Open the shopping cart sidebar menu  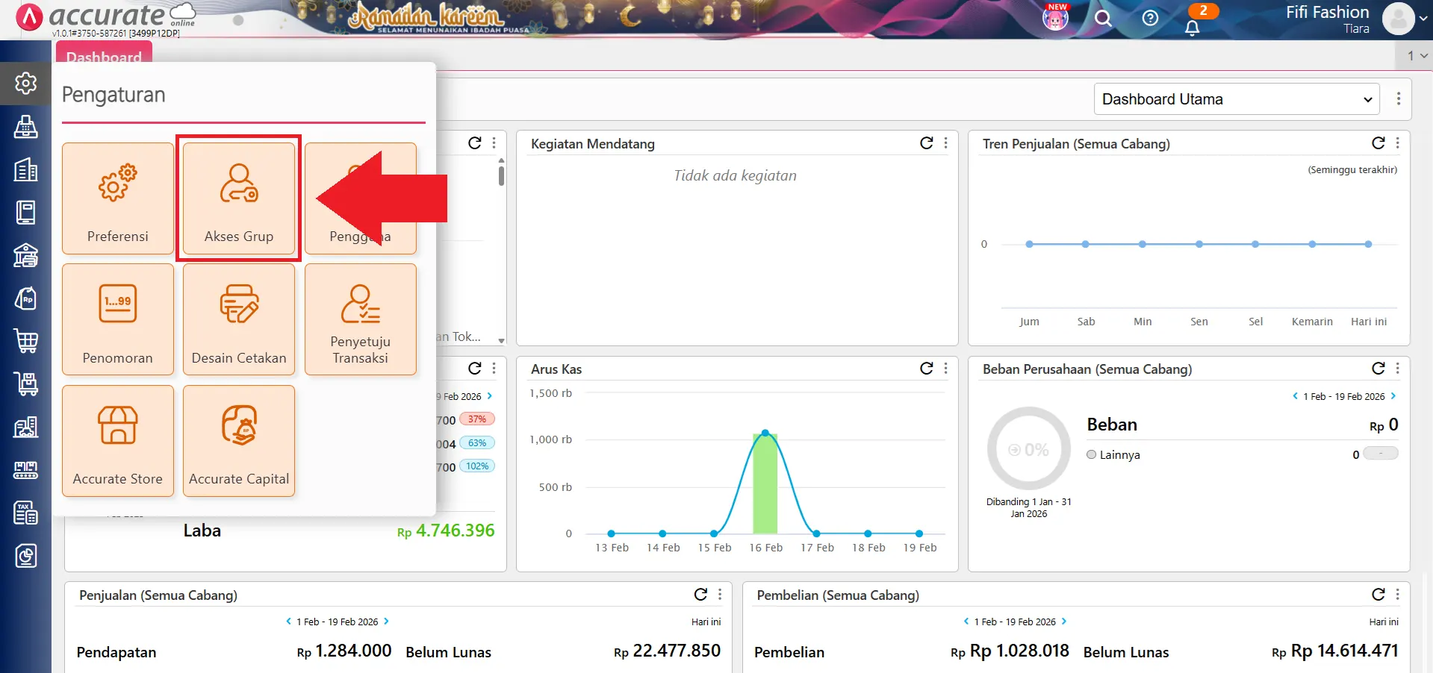click(26, 341)
